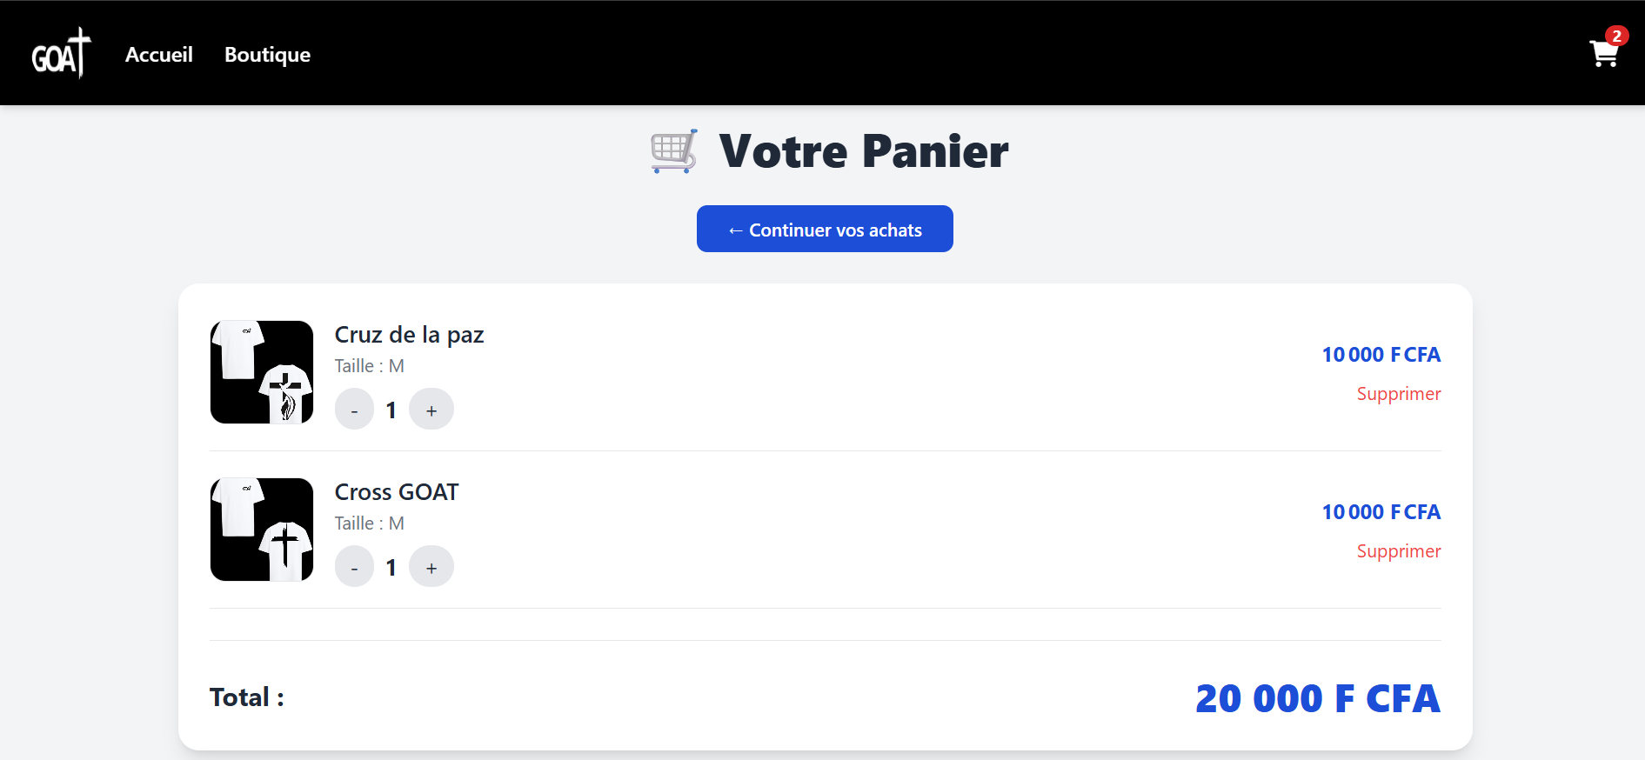Decrease quantity of Cruz de la paz
1645x760 pixels.
click(354, 410)
